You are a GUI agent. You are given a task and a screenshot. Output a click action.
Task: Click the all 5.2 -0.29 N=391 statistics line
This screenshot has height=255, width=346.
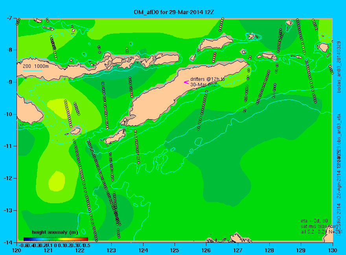click(x=322, y=232)
